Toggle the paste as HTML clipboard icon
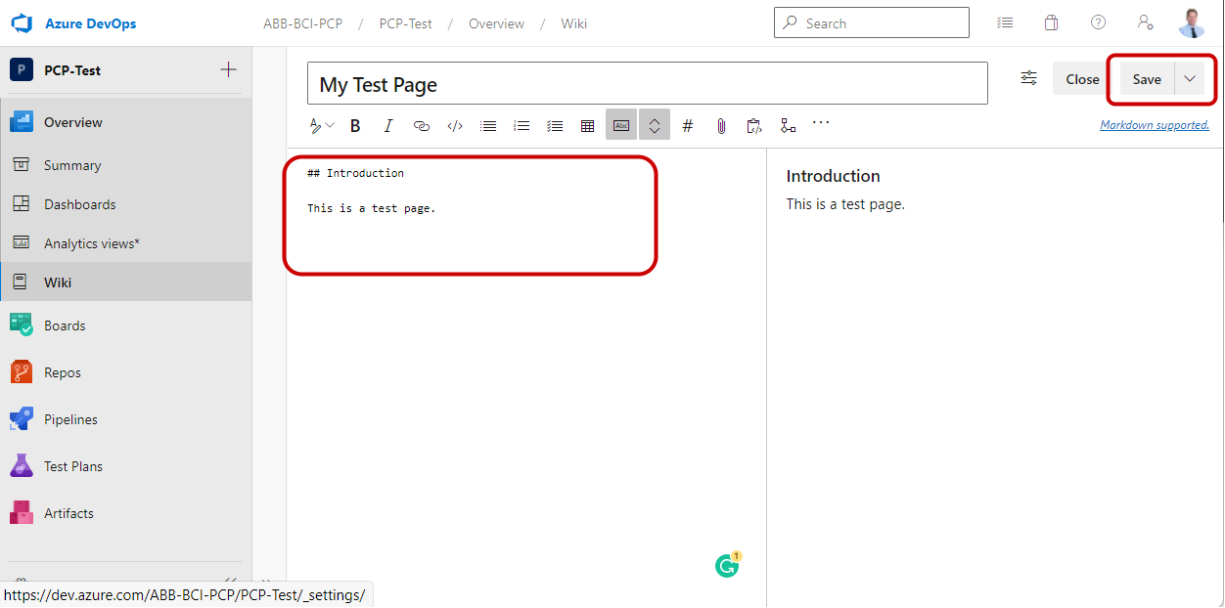 (754, 125)
